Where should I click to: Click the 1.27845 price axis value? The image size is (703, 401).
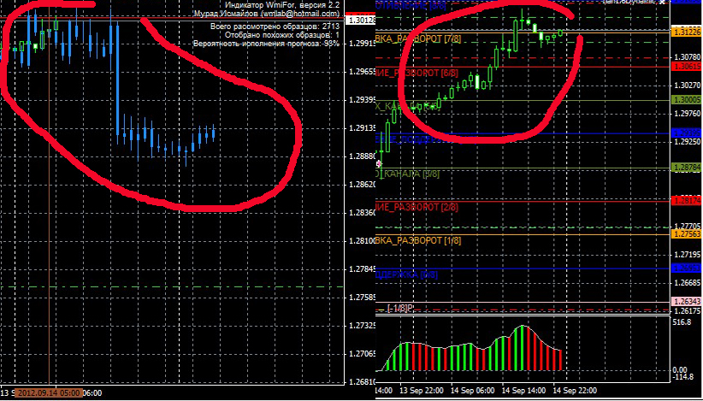pyautogui.click(x=363, y=269)
